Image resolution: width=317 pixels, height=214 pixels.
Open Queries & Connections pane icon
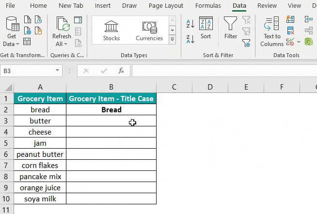tap(78, 20)
